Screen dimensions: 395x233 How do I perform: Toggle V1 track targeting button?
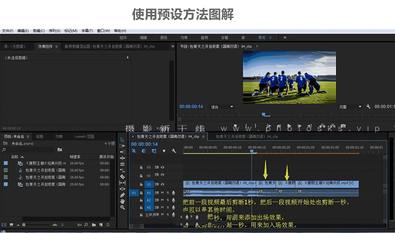tap(148, 184)
